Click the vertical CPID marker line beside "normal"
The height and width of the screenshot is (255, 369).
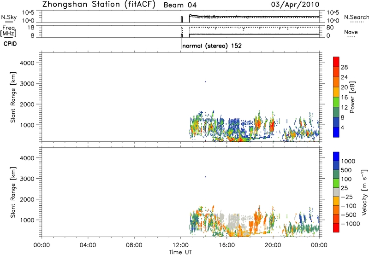coord(181,43)
